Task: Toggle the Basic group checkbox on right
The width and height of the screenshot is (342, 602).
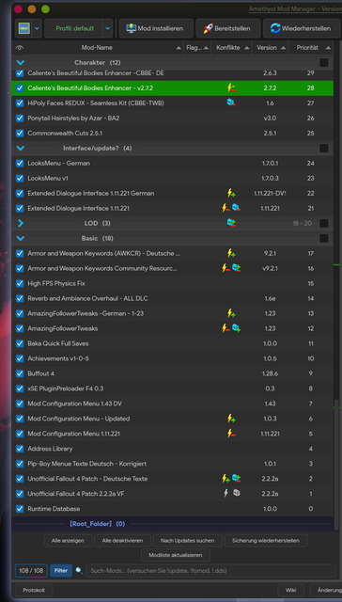Action: coord(323,238)
